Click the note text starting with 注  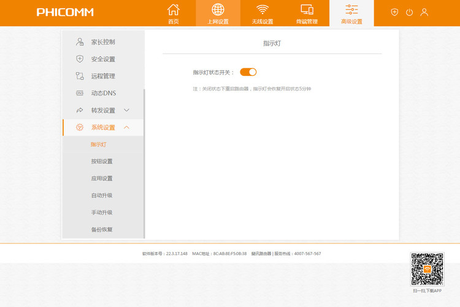tap(251, 89)
